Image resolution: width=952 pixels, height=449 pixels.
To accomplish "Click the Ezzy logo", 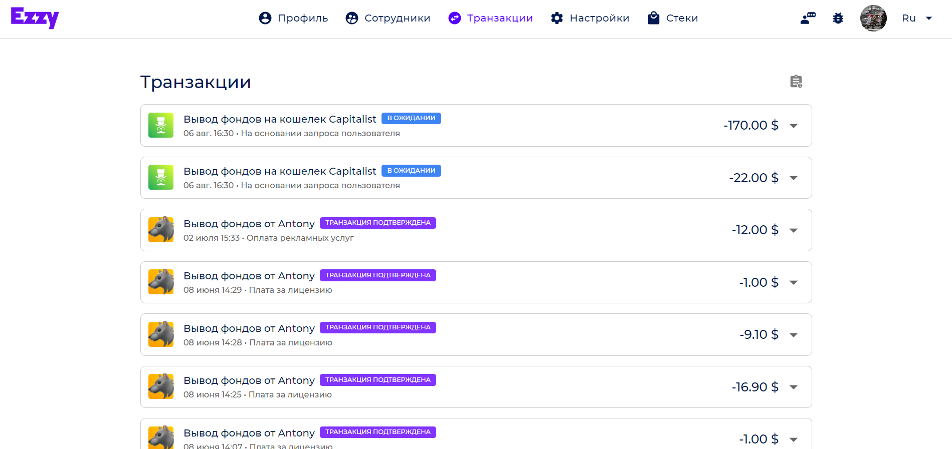I will pos(35,18).
